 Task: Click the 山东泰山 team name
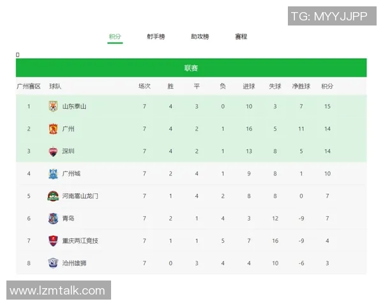click(x=74, y=106)
